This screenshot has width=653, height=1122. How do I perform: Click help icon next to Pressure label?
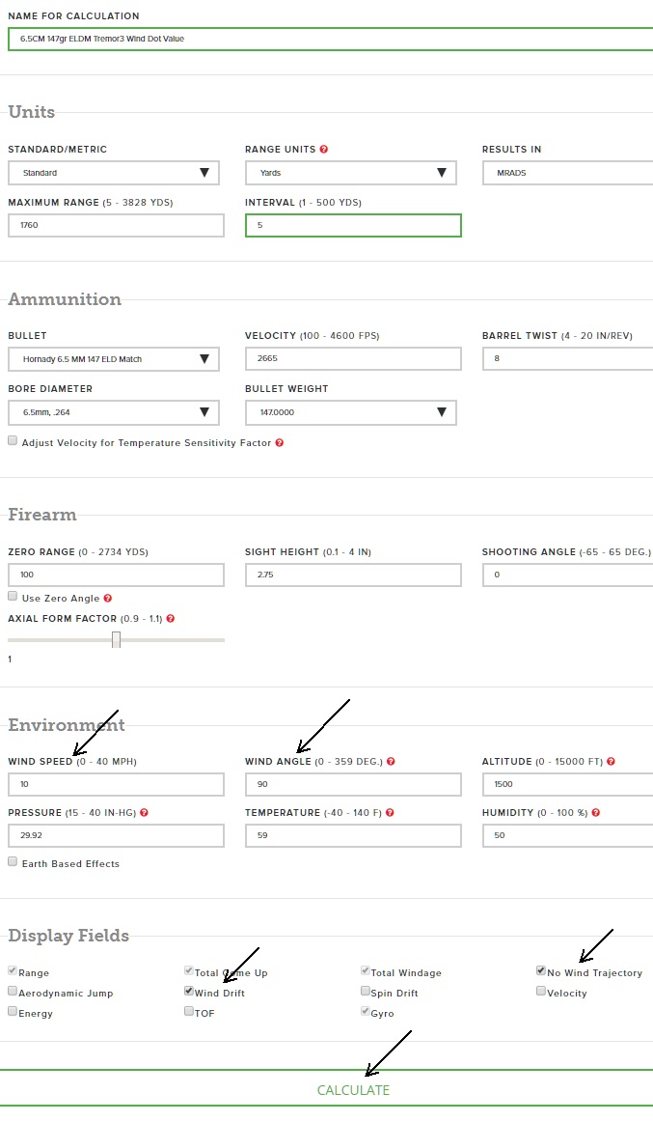coord(144,813)
